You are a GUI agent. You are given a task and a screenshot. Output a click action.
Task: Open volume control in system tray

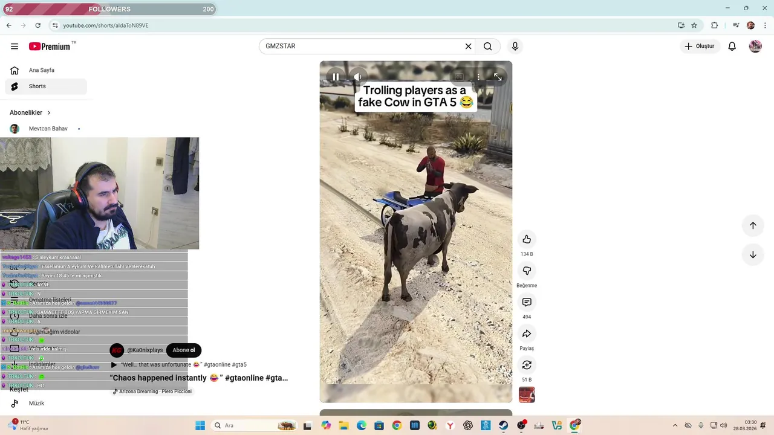(724, 425)
